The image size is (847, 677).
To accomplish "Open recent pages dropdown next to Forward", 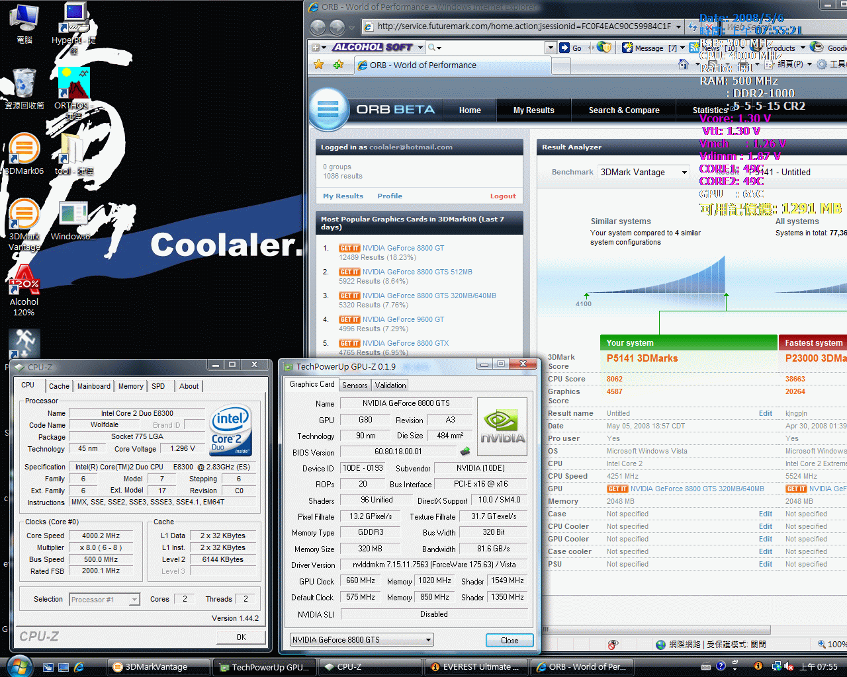I will click(351, 27).
